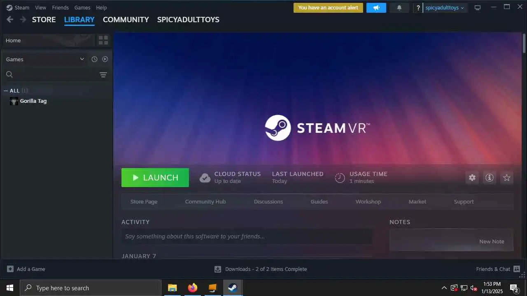Image resolution: width=527 pixels, height=296 pixels.
Task: Open File Explorer from the taskbar
Action: (x=172, y=288)
